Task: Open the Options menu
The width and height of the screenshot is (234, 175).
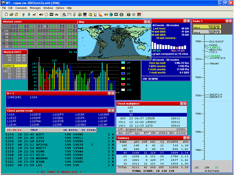Action: (x=60, y=8)
